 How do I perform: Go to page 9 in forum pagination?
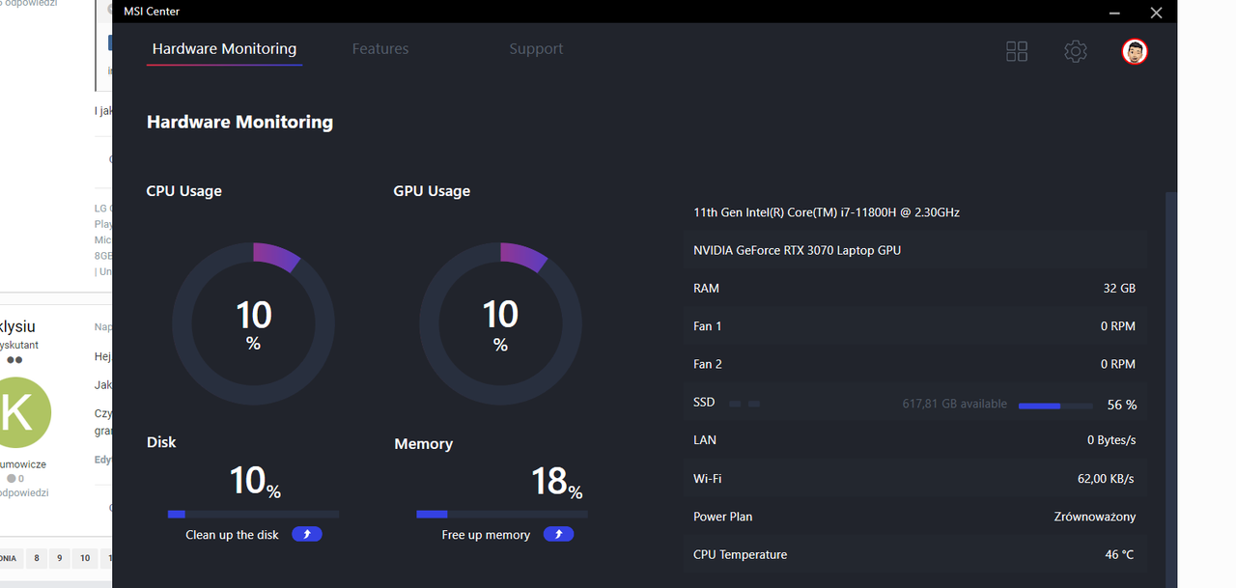pyautogui.click(x=61, y=558)
